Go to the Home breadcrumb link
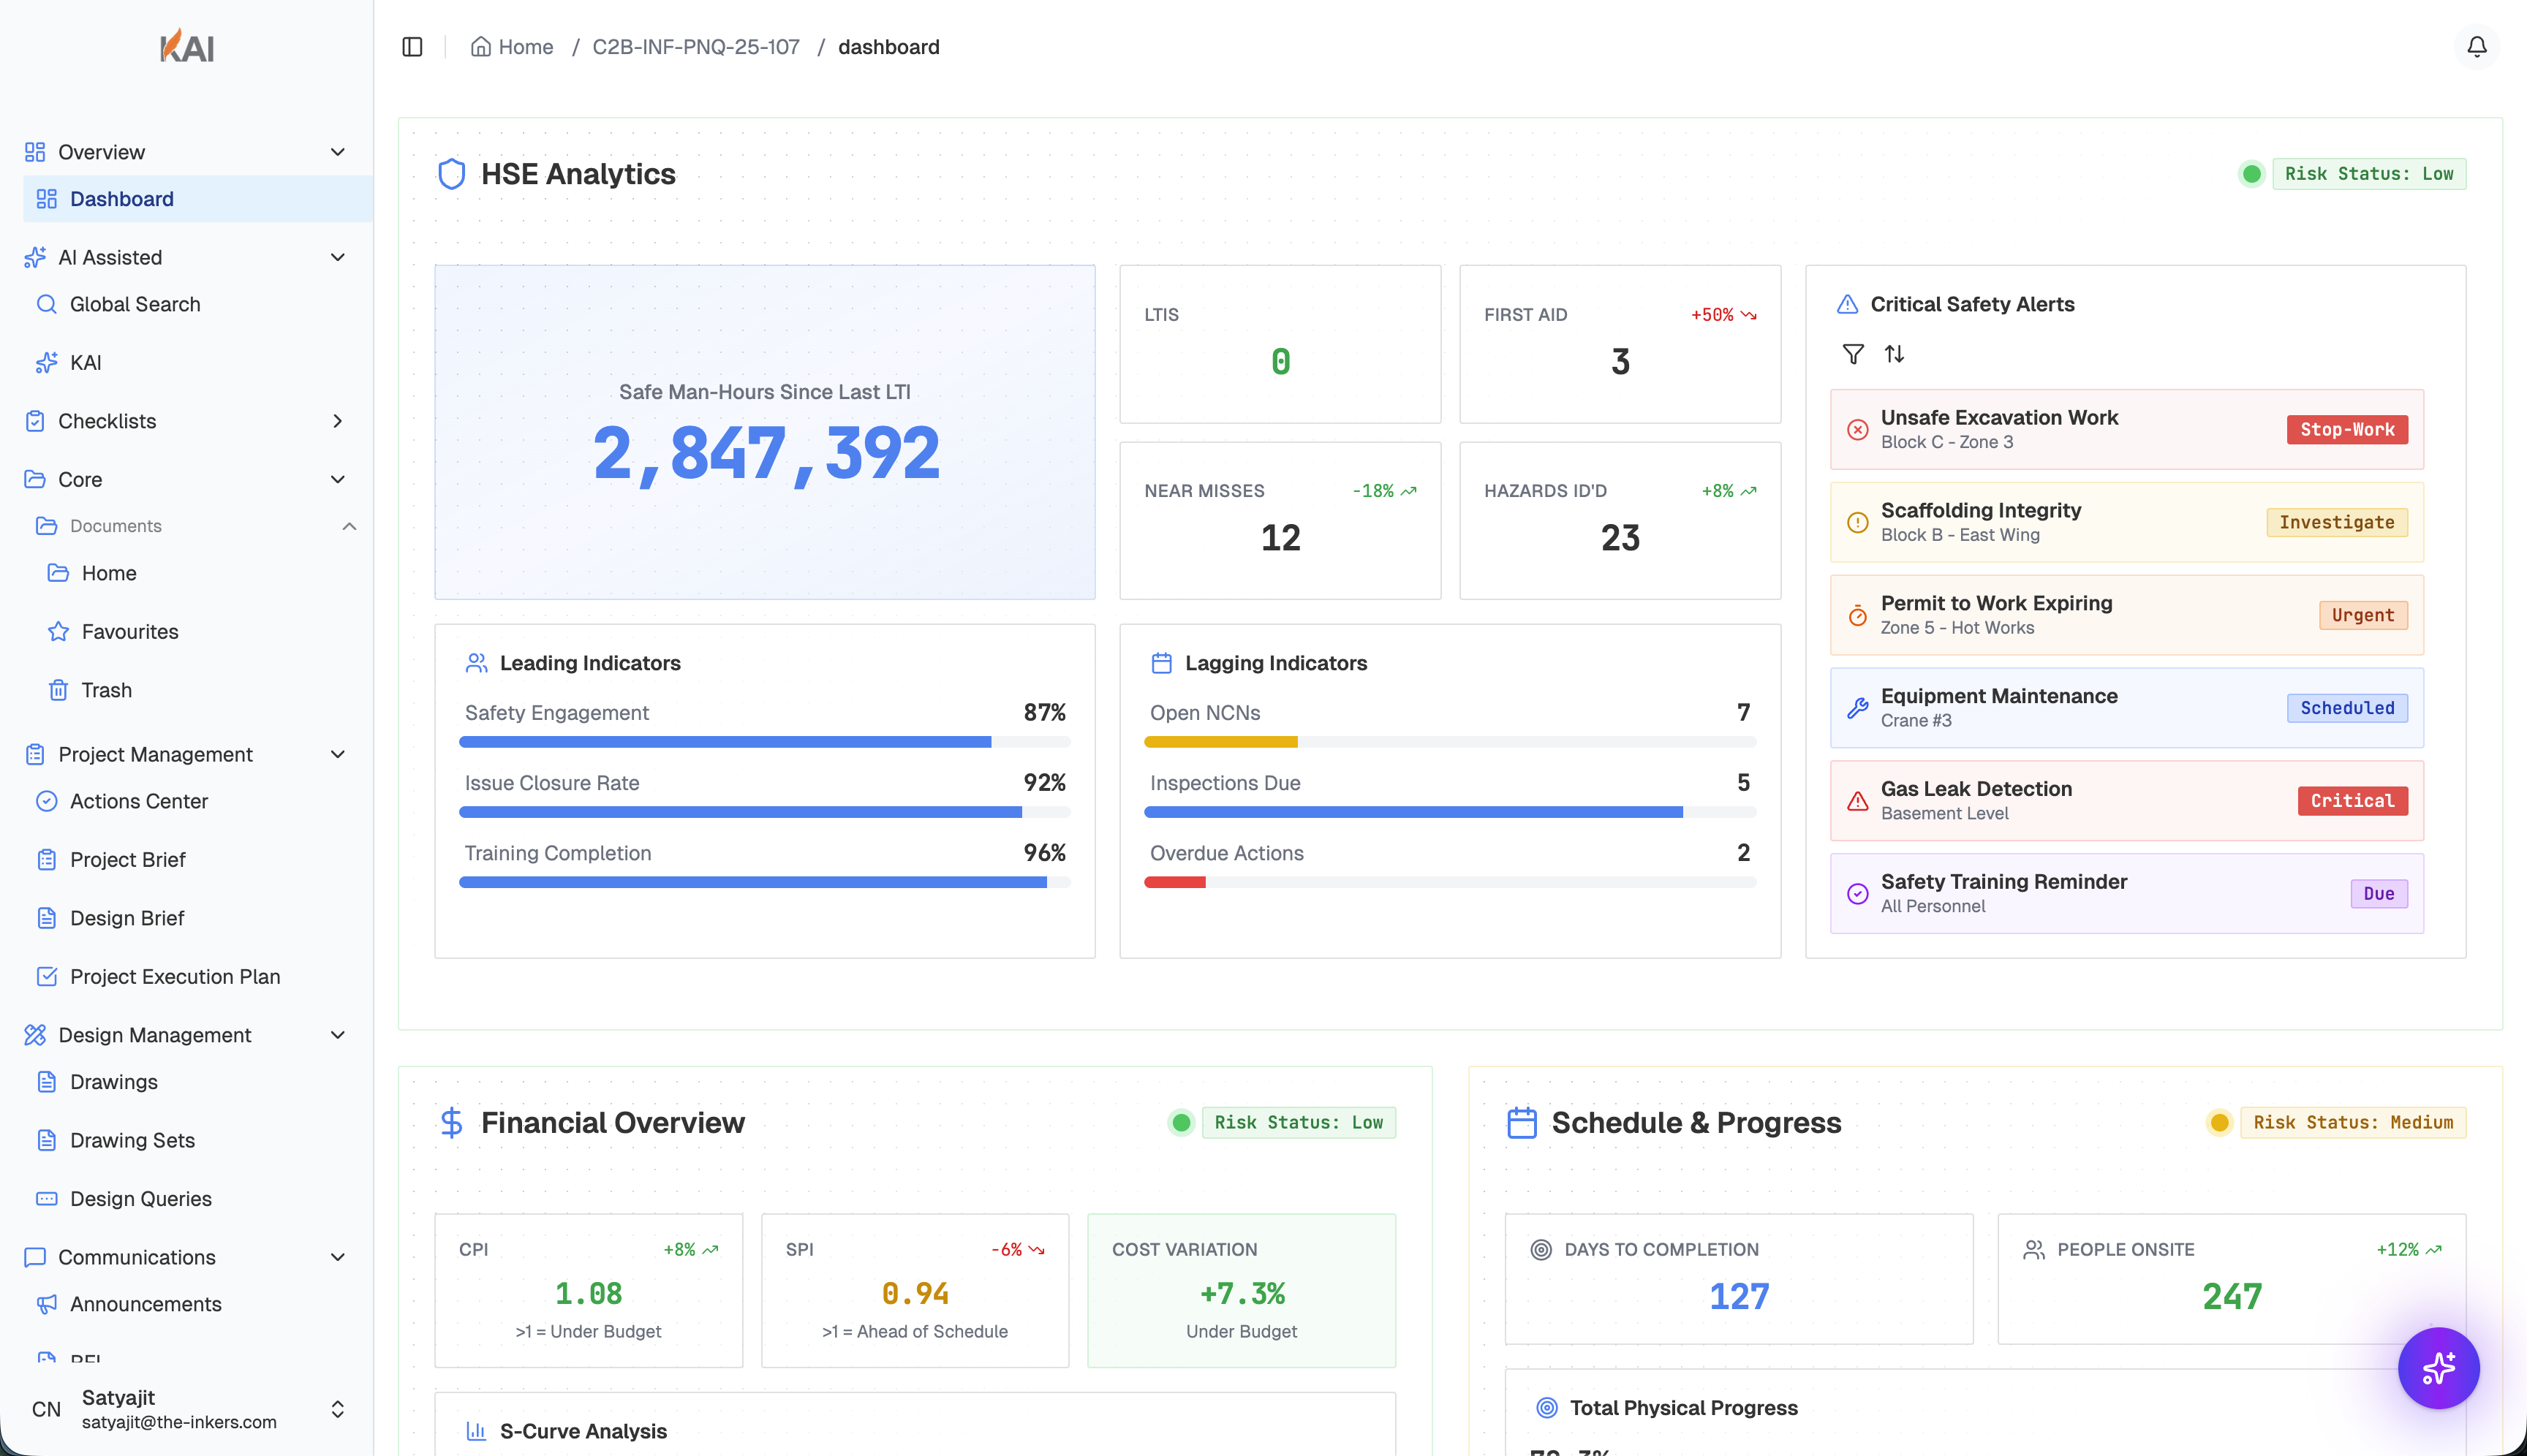Viewport: 2527px width, 1456px height. point(525,47)
